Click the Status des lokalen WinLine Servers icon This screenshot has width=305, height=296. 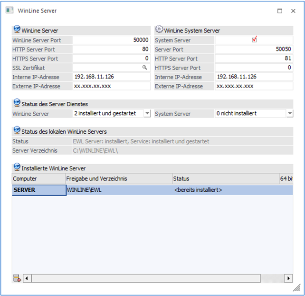pos(17,130)
